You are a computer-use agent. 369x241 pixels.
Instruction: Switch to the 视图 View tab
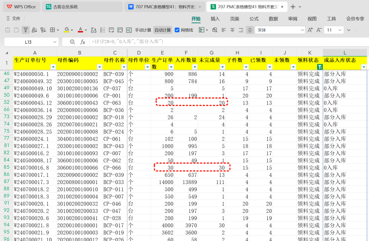pyautogui.click(x=312, y=19)
